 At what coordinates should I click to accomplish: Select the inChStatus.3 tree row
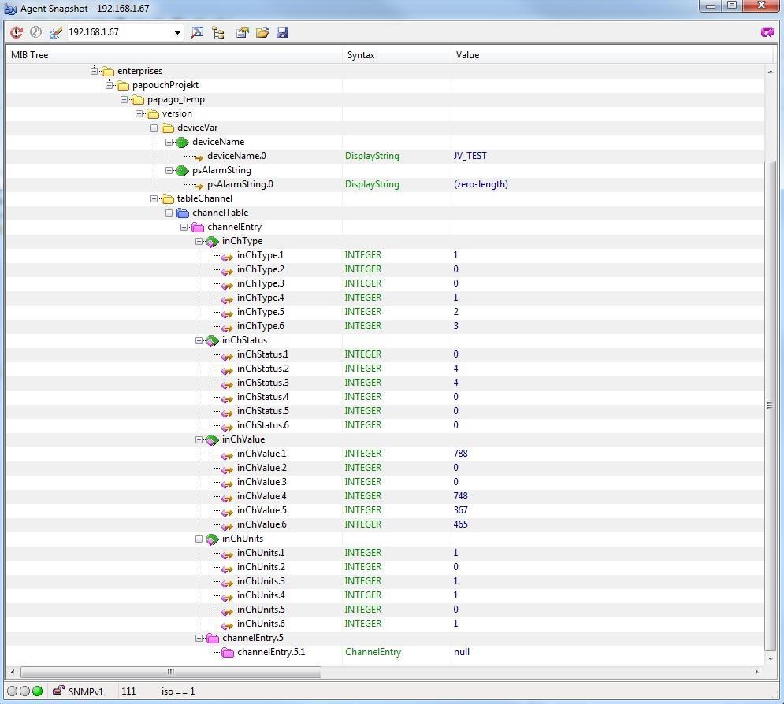[x=385, y=383]
